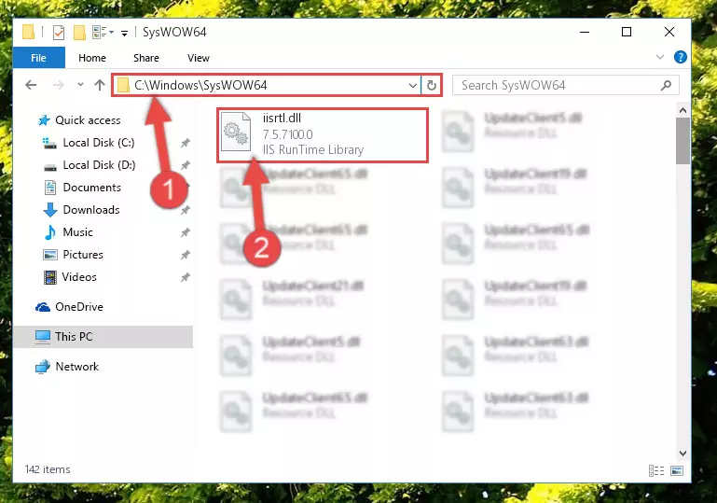717x503 pixels.
Task: Switch to large thumbnails view layout
Action: (677, 470)
